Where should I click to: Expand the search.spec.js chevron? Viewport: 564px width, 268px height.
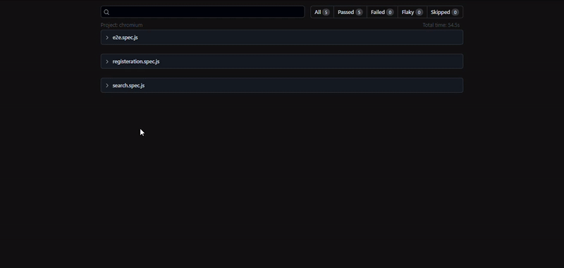pos(107,85)
